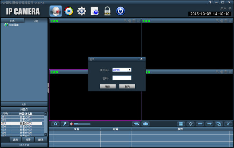
Task: Expand the 云台 PTZ section
Action: tap(24, 104)
